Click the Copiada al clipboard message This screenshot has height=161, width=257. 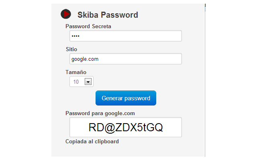point(92,141)
